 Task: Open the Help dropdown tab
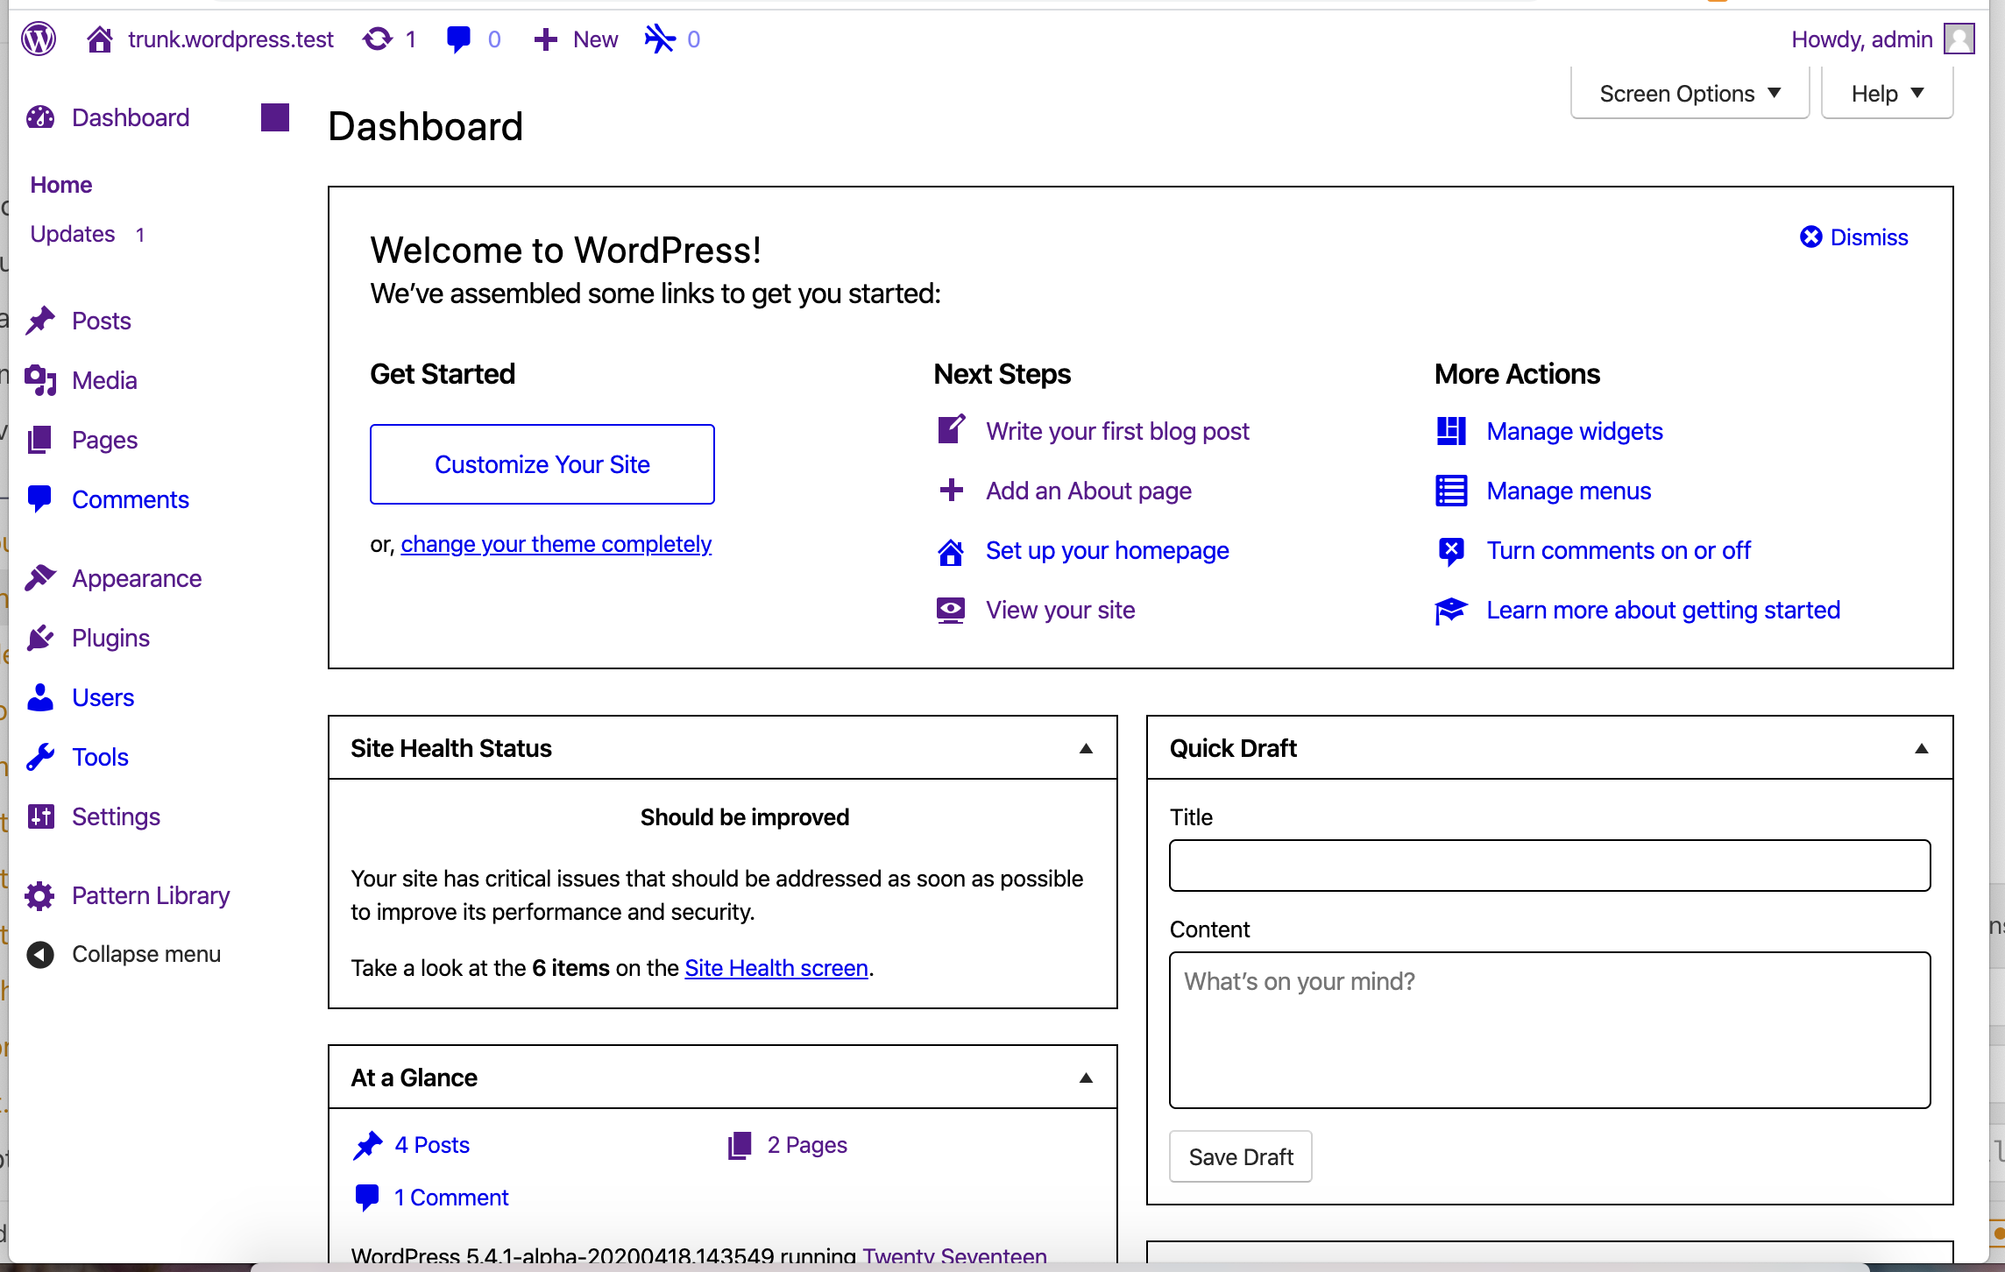(1887, 93)
